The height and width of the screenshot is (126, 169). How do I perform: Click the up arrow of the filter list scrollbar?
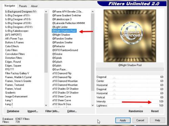pos(93,12)
